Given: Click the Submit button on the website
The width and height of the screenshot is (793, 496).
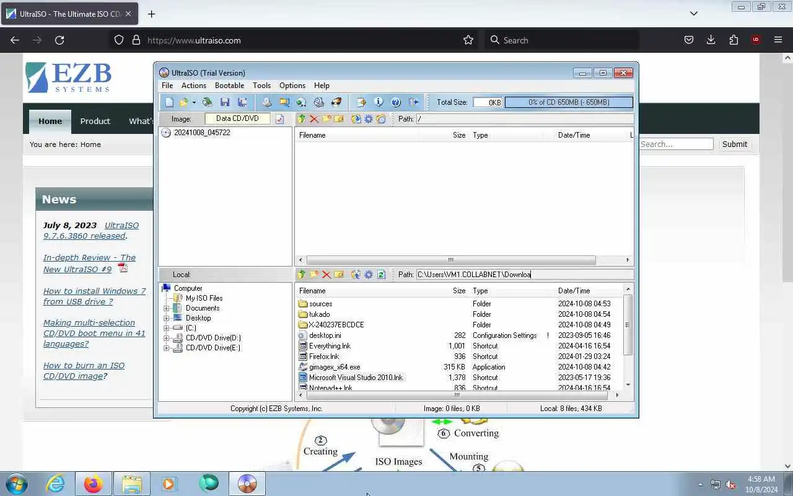Looking at the screenshot, I should click(734, 144).
